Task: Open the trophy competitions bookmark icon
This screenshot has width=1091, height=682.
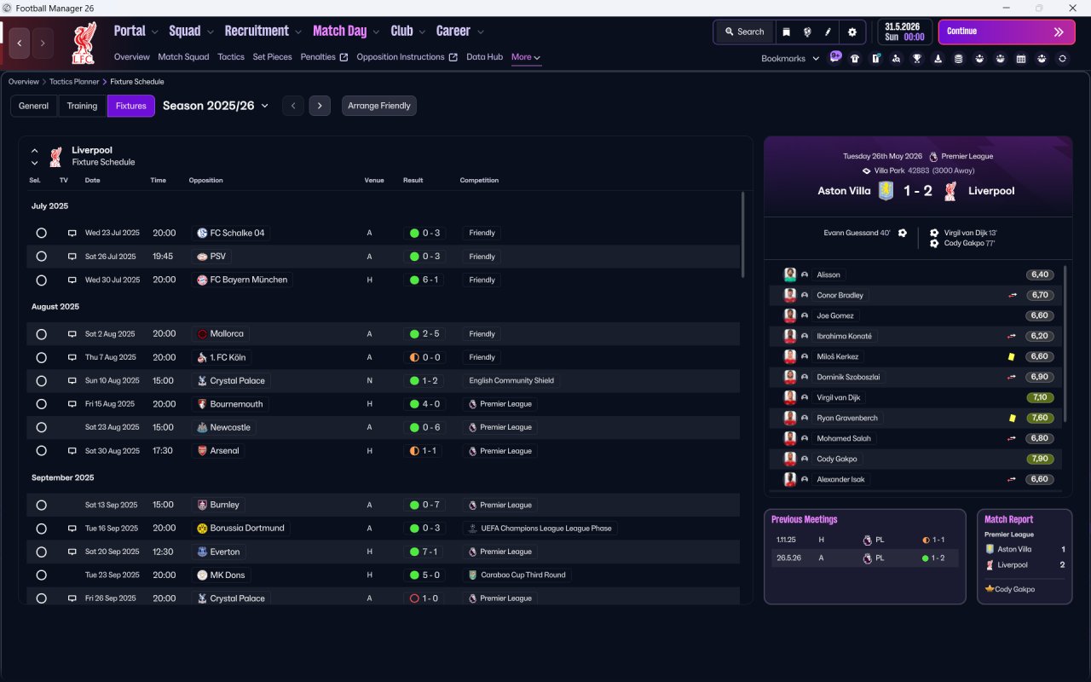Action: pyautogui.click(x=917, y=59)
